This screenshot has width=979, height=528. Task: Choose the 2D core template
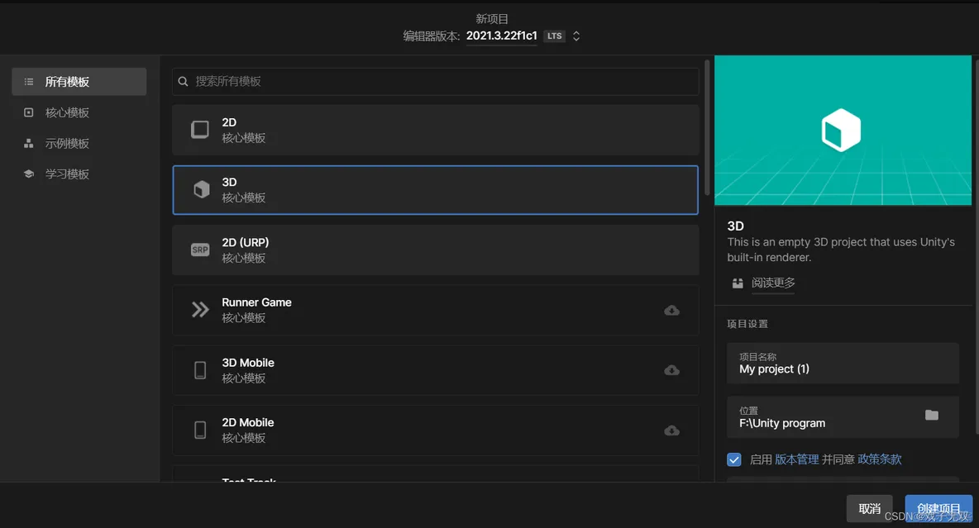(x=435, y=130)
